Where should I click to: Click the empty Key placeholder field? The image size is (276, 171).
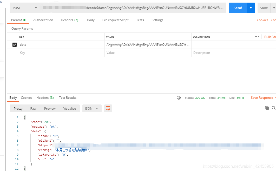pyautogui.click(x=61, y=52)
